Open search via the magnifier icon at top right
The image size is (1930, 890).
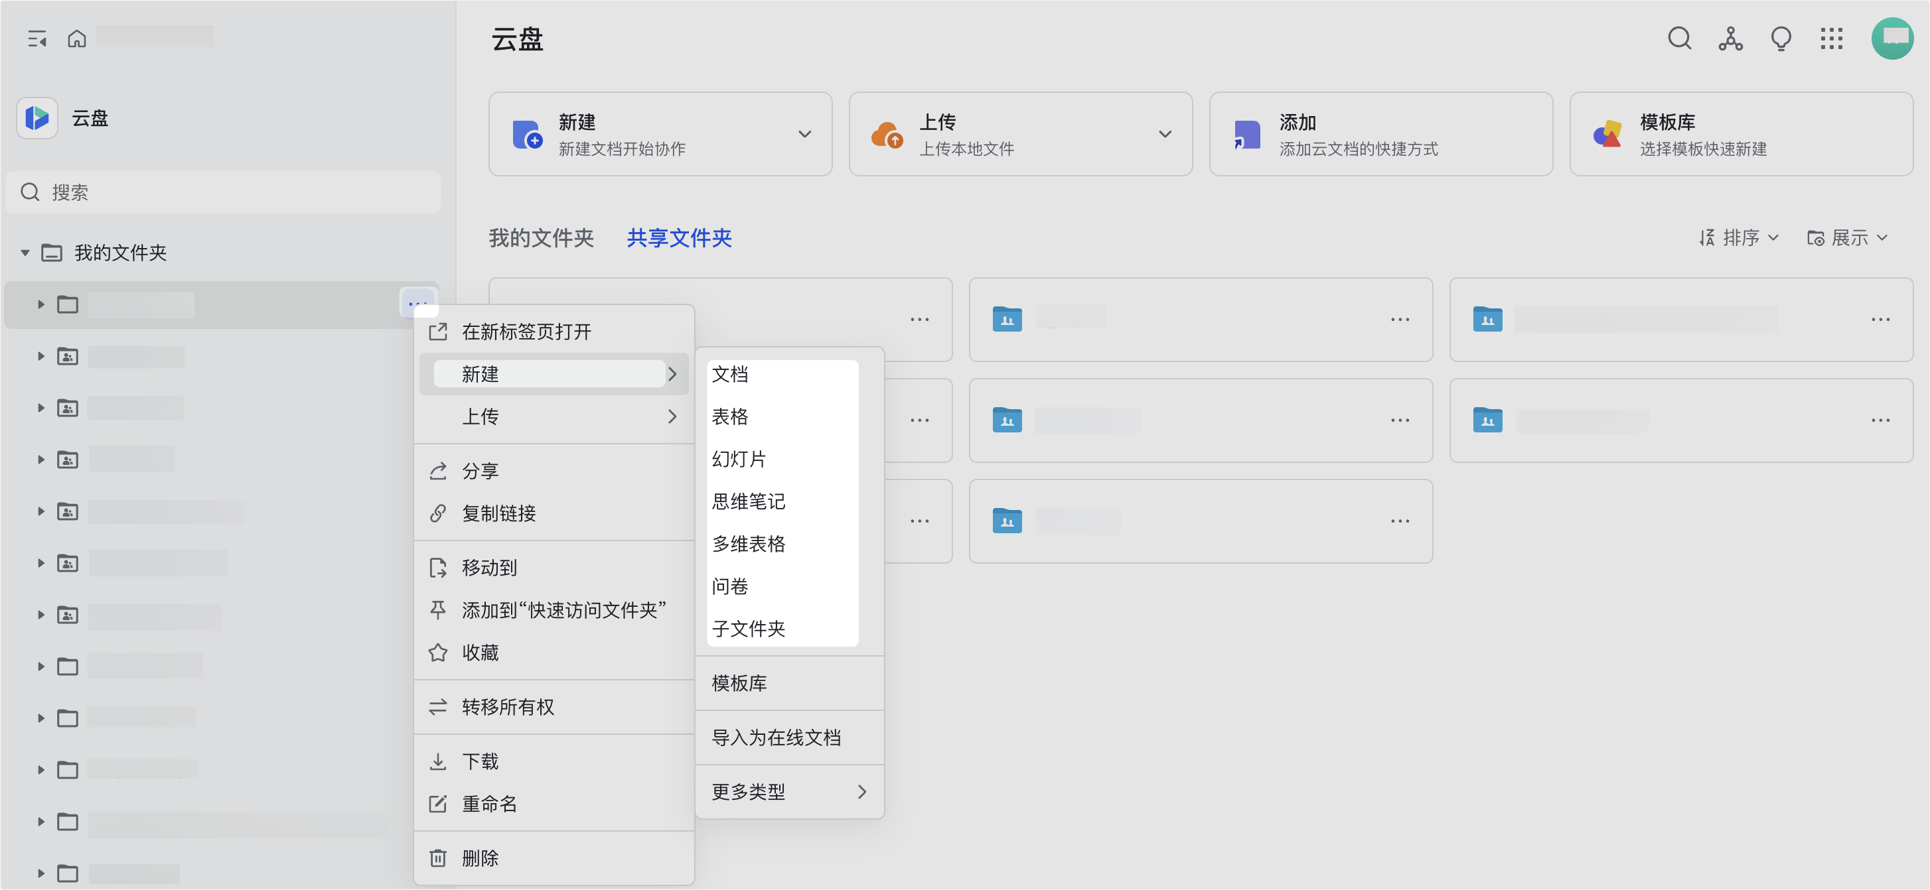click(x=1679, y=38)
